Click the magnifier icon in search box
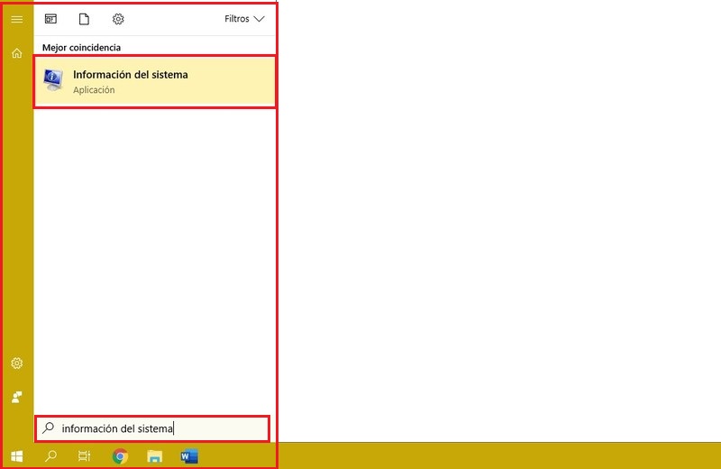This screenshot has height=469, width=721. (x=49, y=428)
